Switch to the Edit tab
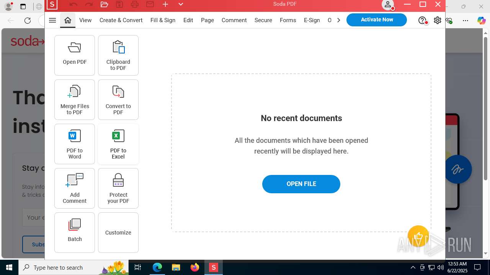The image size is (490, 275). point(188,20)
